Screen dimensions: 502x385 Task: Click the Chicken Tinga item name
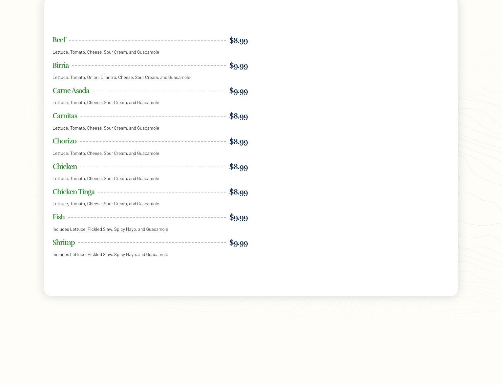click(73, 192)
